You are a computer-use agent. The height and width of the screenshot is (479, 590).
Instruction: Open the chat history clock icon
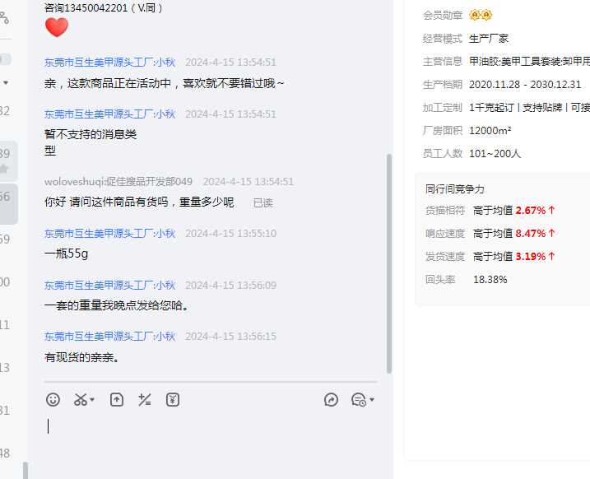point(359,400)
